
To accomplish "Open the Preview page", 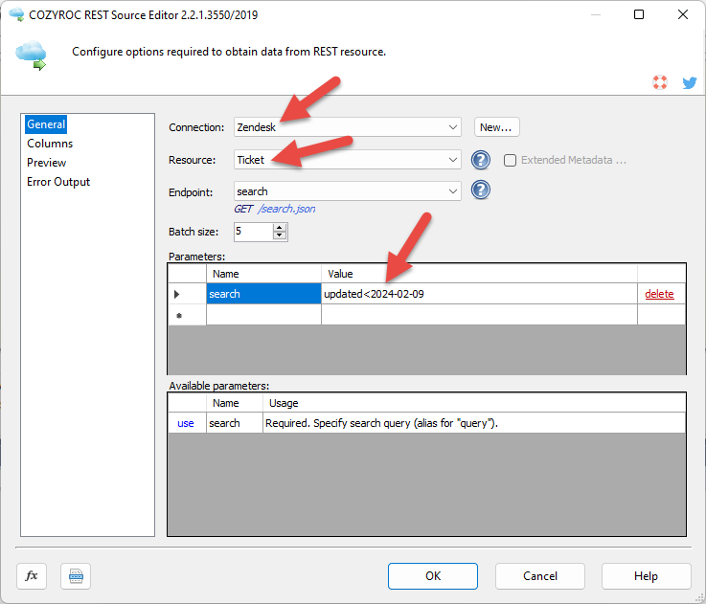I will point(46,163).
